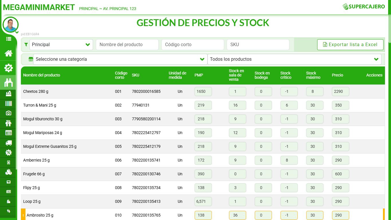Image resolution: width=391 pixels, height=220 pixels.
Task: Select the people-at-counter sidebar icon
Action: [9, 82]
